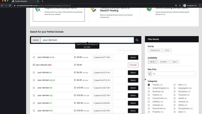This screenshot has height=114, width=202.
Task: Select the Geographic category radio button
Action: click(x=175, y=88)
